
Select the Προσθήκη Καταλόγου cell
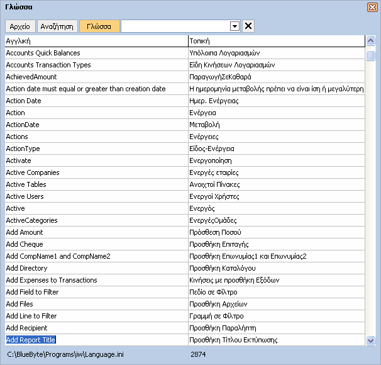pos(277,268)
